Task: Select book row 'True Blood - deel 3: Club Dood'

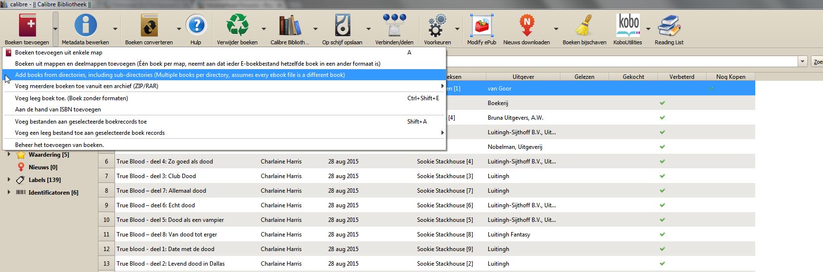Action: pyautogui.click(x=156, y=176)
